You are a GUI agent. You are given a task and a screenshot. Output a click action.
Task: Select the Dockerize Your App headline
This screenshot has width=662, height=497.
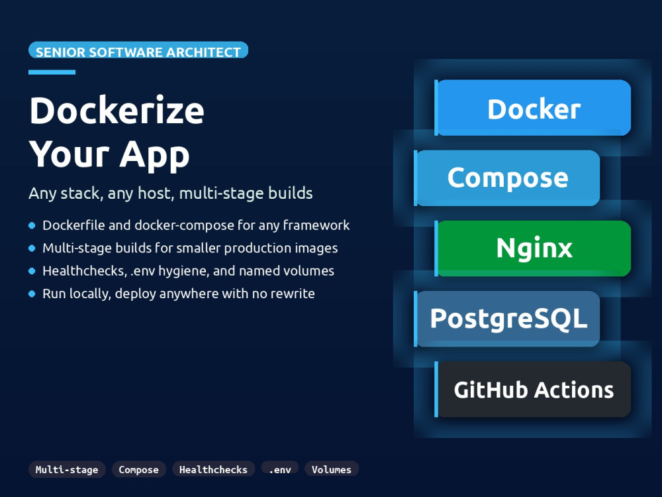coord(117,133)
